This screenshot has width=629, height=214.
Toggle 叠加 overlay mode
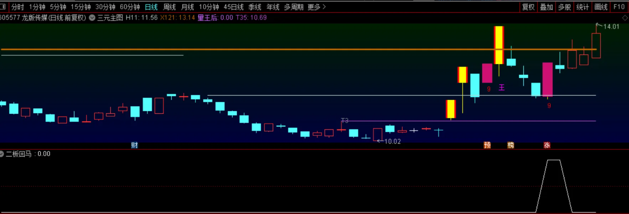[x=546, y=7]
